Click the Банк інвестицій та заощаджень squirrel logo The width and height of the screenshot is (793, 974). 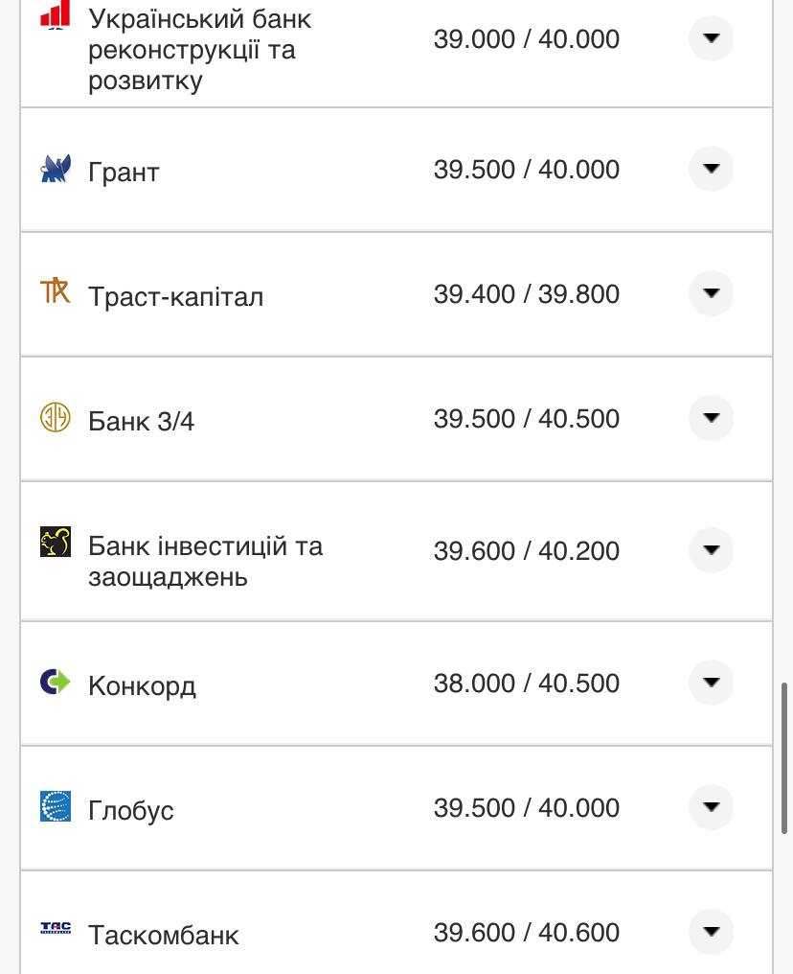[x=56, y=542]
